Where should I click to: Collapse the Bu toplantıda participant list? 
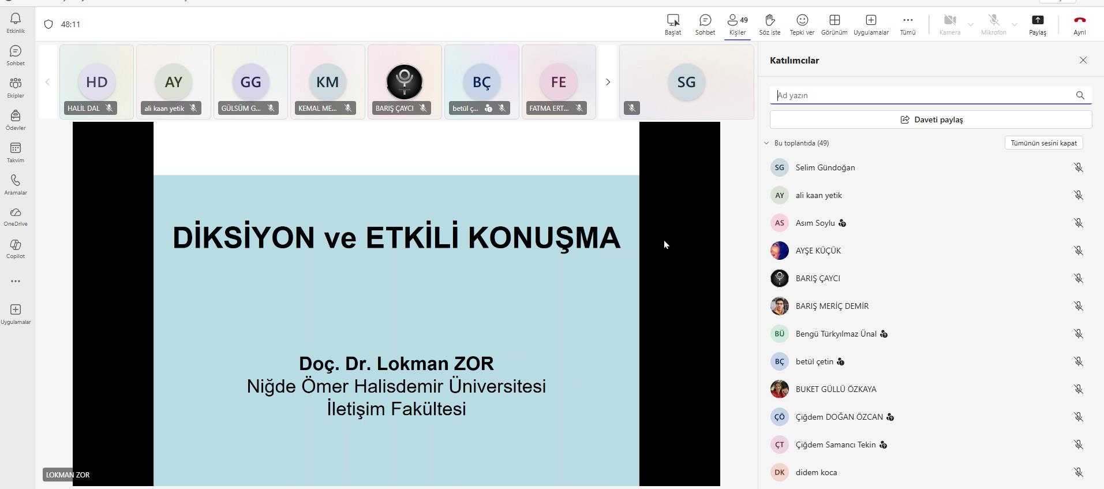(766, 143)
